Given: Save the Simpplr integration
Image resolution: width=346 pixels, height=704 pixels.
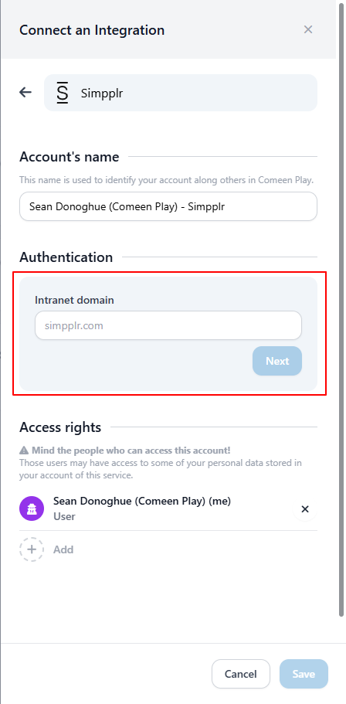Looking at the screenshot, I should click(x=304, y=674).
